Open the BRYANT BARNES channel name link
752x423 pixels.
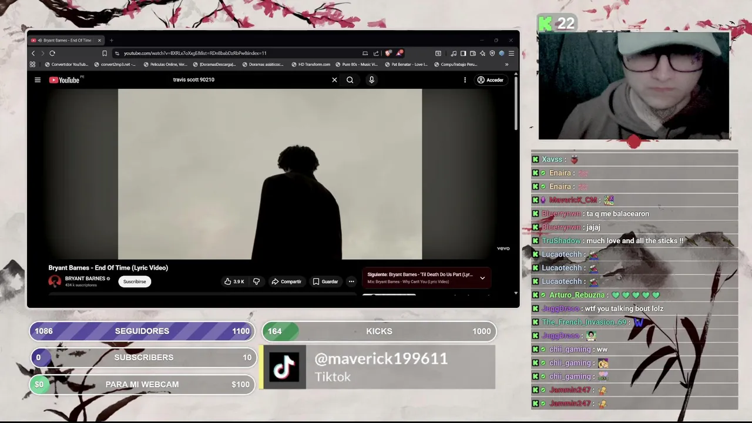point(85,278)
